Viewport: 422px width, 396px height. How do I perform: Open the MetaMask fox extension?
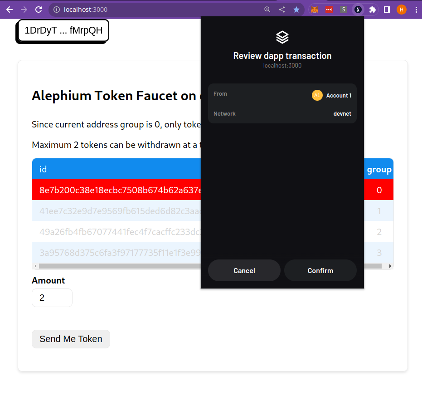coord(315,10)
